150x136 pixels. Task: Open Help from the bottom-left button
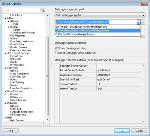click(11, 131)
